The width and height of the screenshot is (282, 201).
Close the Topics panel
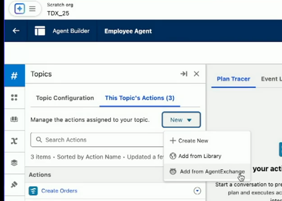point(196,74)
